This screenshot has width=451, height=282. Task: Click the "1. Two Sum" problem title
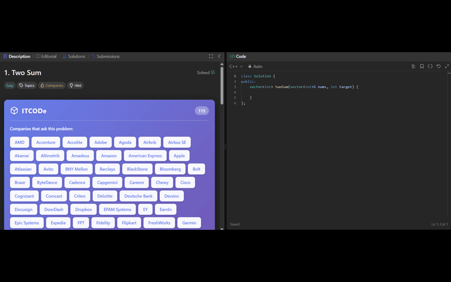(x=23, y=73)
